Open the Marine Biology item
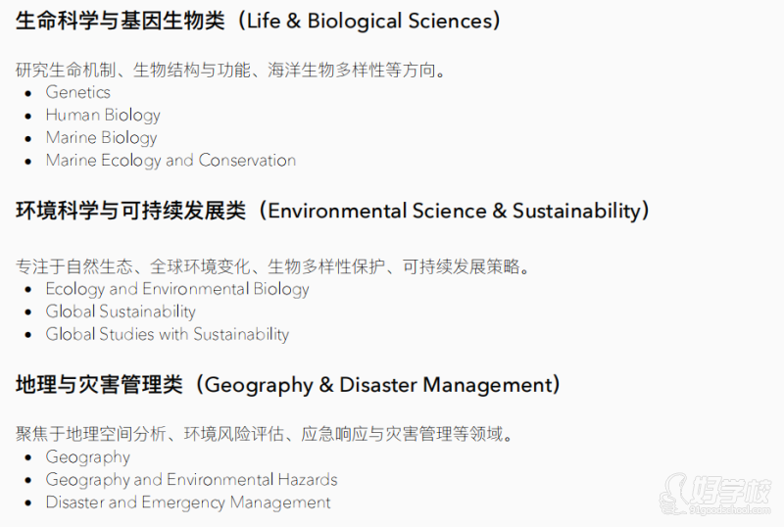 tap(101, 138)
